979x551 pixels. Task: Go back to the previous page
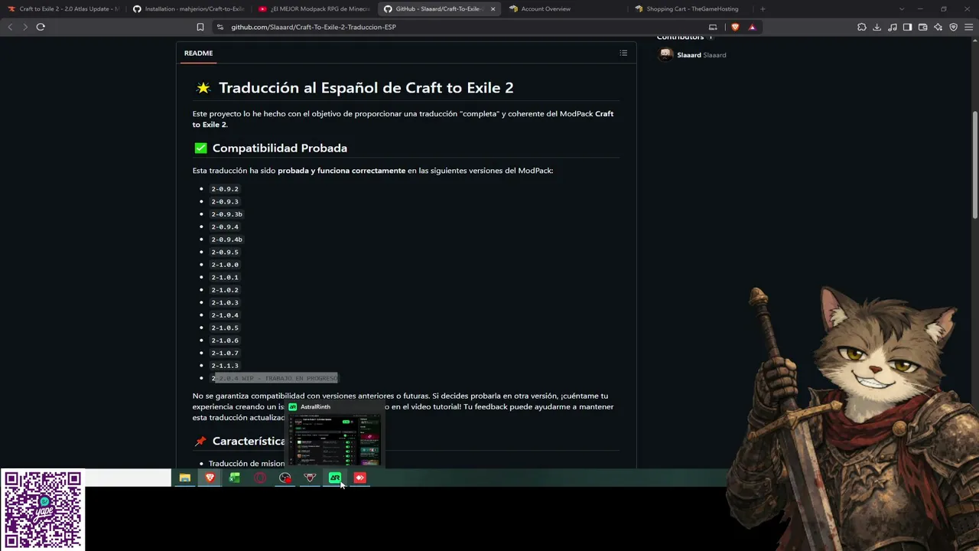(x=10, y=27)
